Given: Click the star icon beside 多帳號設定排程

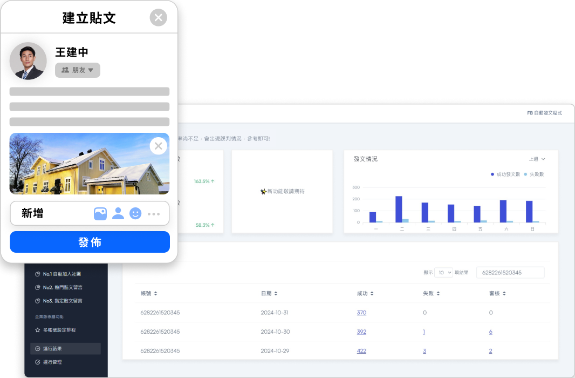Looking at the screenshot, I should (x=37, y=329).
